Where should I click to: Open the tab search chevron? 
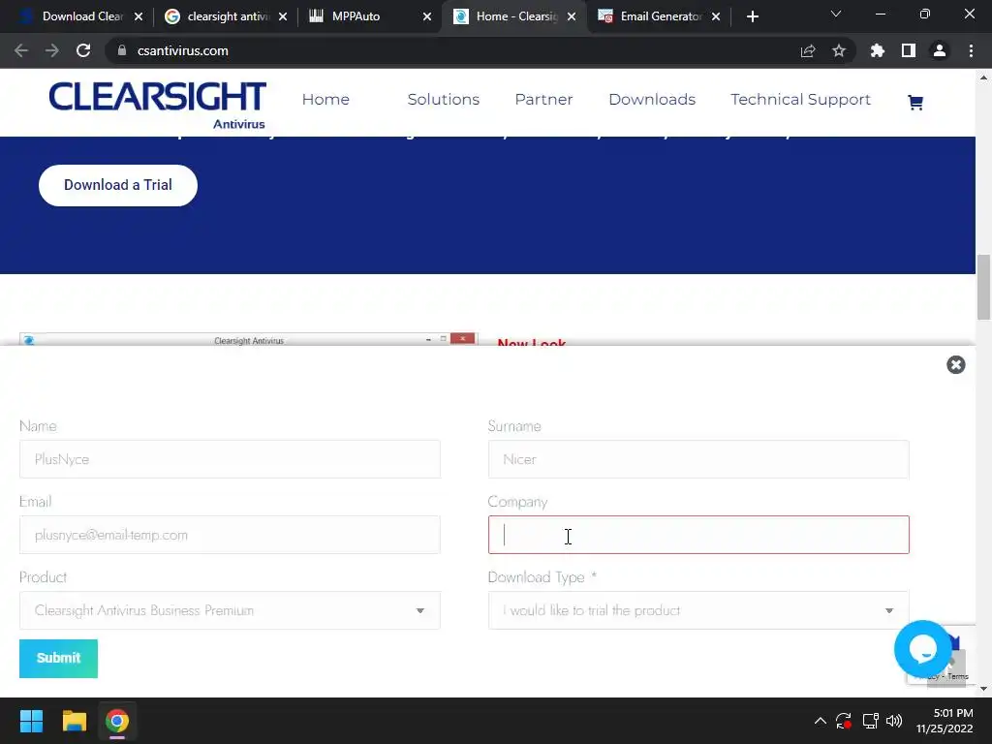836,14
